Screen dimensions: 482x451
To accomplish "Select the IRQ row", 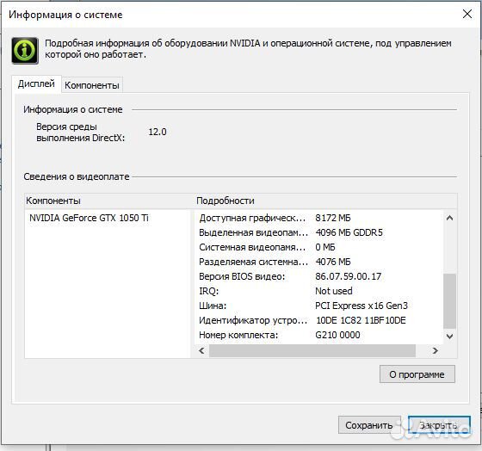I will click(x=319, y=291).
